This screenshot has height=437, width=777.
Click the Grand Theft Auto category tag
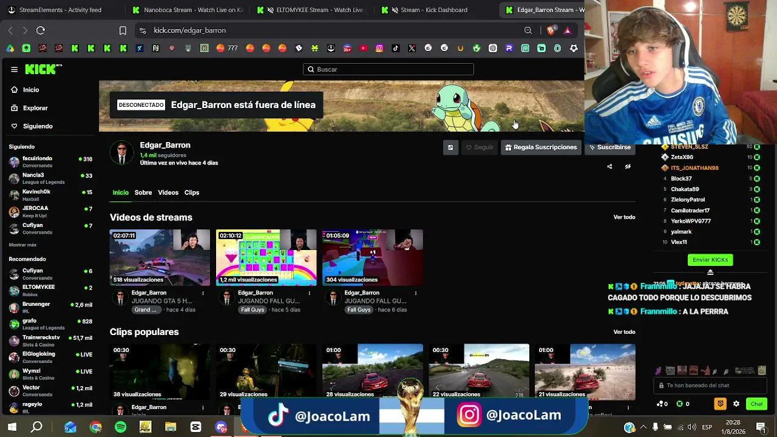[146, 310]
